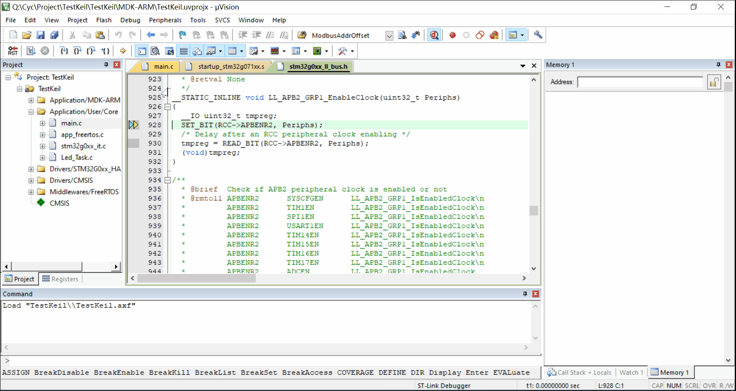This screenshot has width=736, height=391.
Task: Open the editor tab list dropdown arrow
Action: 523,66
